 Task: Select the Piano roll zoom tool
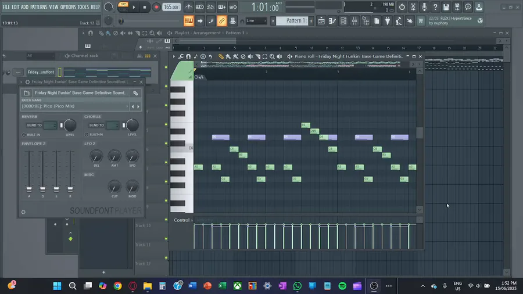tap(272, 57)
